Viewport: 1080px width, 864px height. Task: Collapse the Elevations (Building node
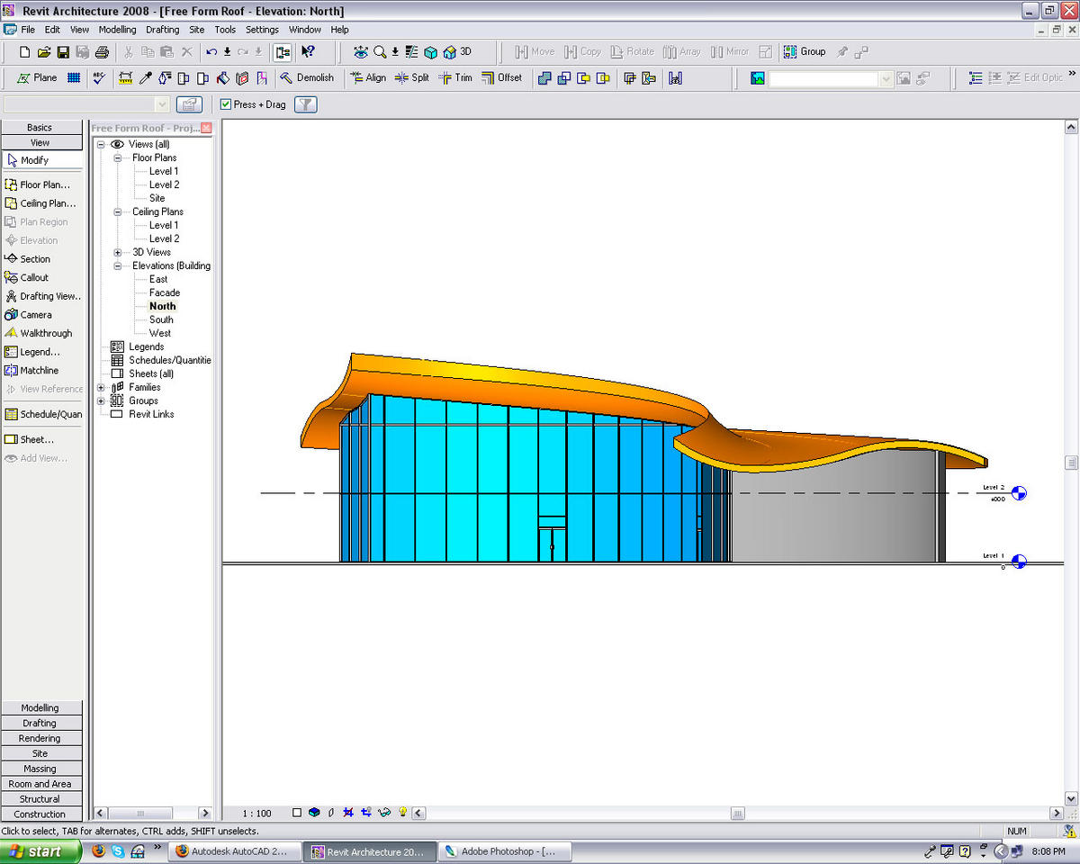[117, 265]
